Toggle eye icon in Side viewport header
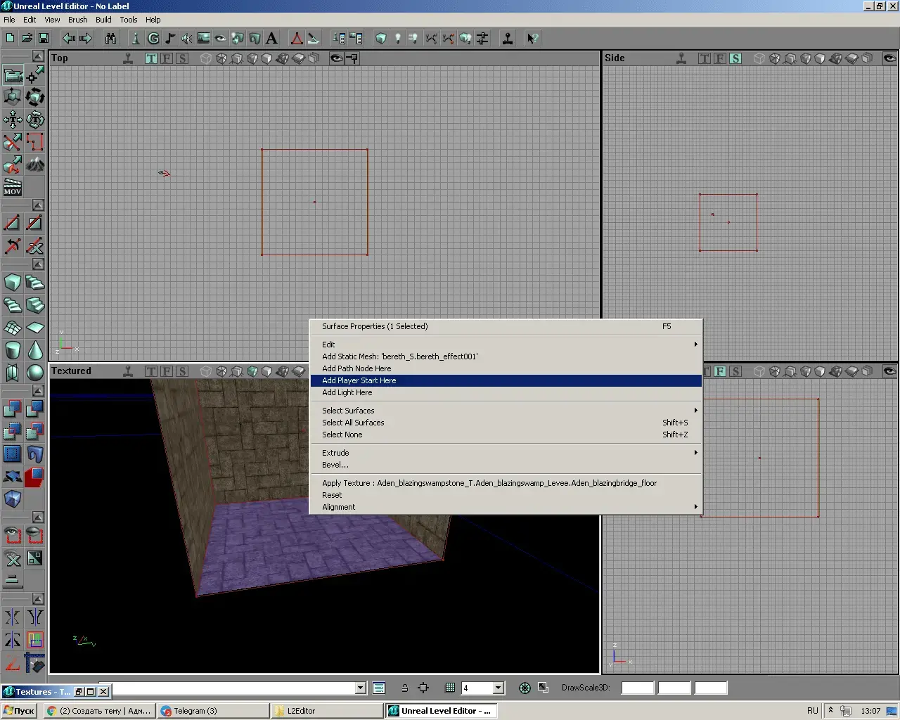 tap(890, 58)
